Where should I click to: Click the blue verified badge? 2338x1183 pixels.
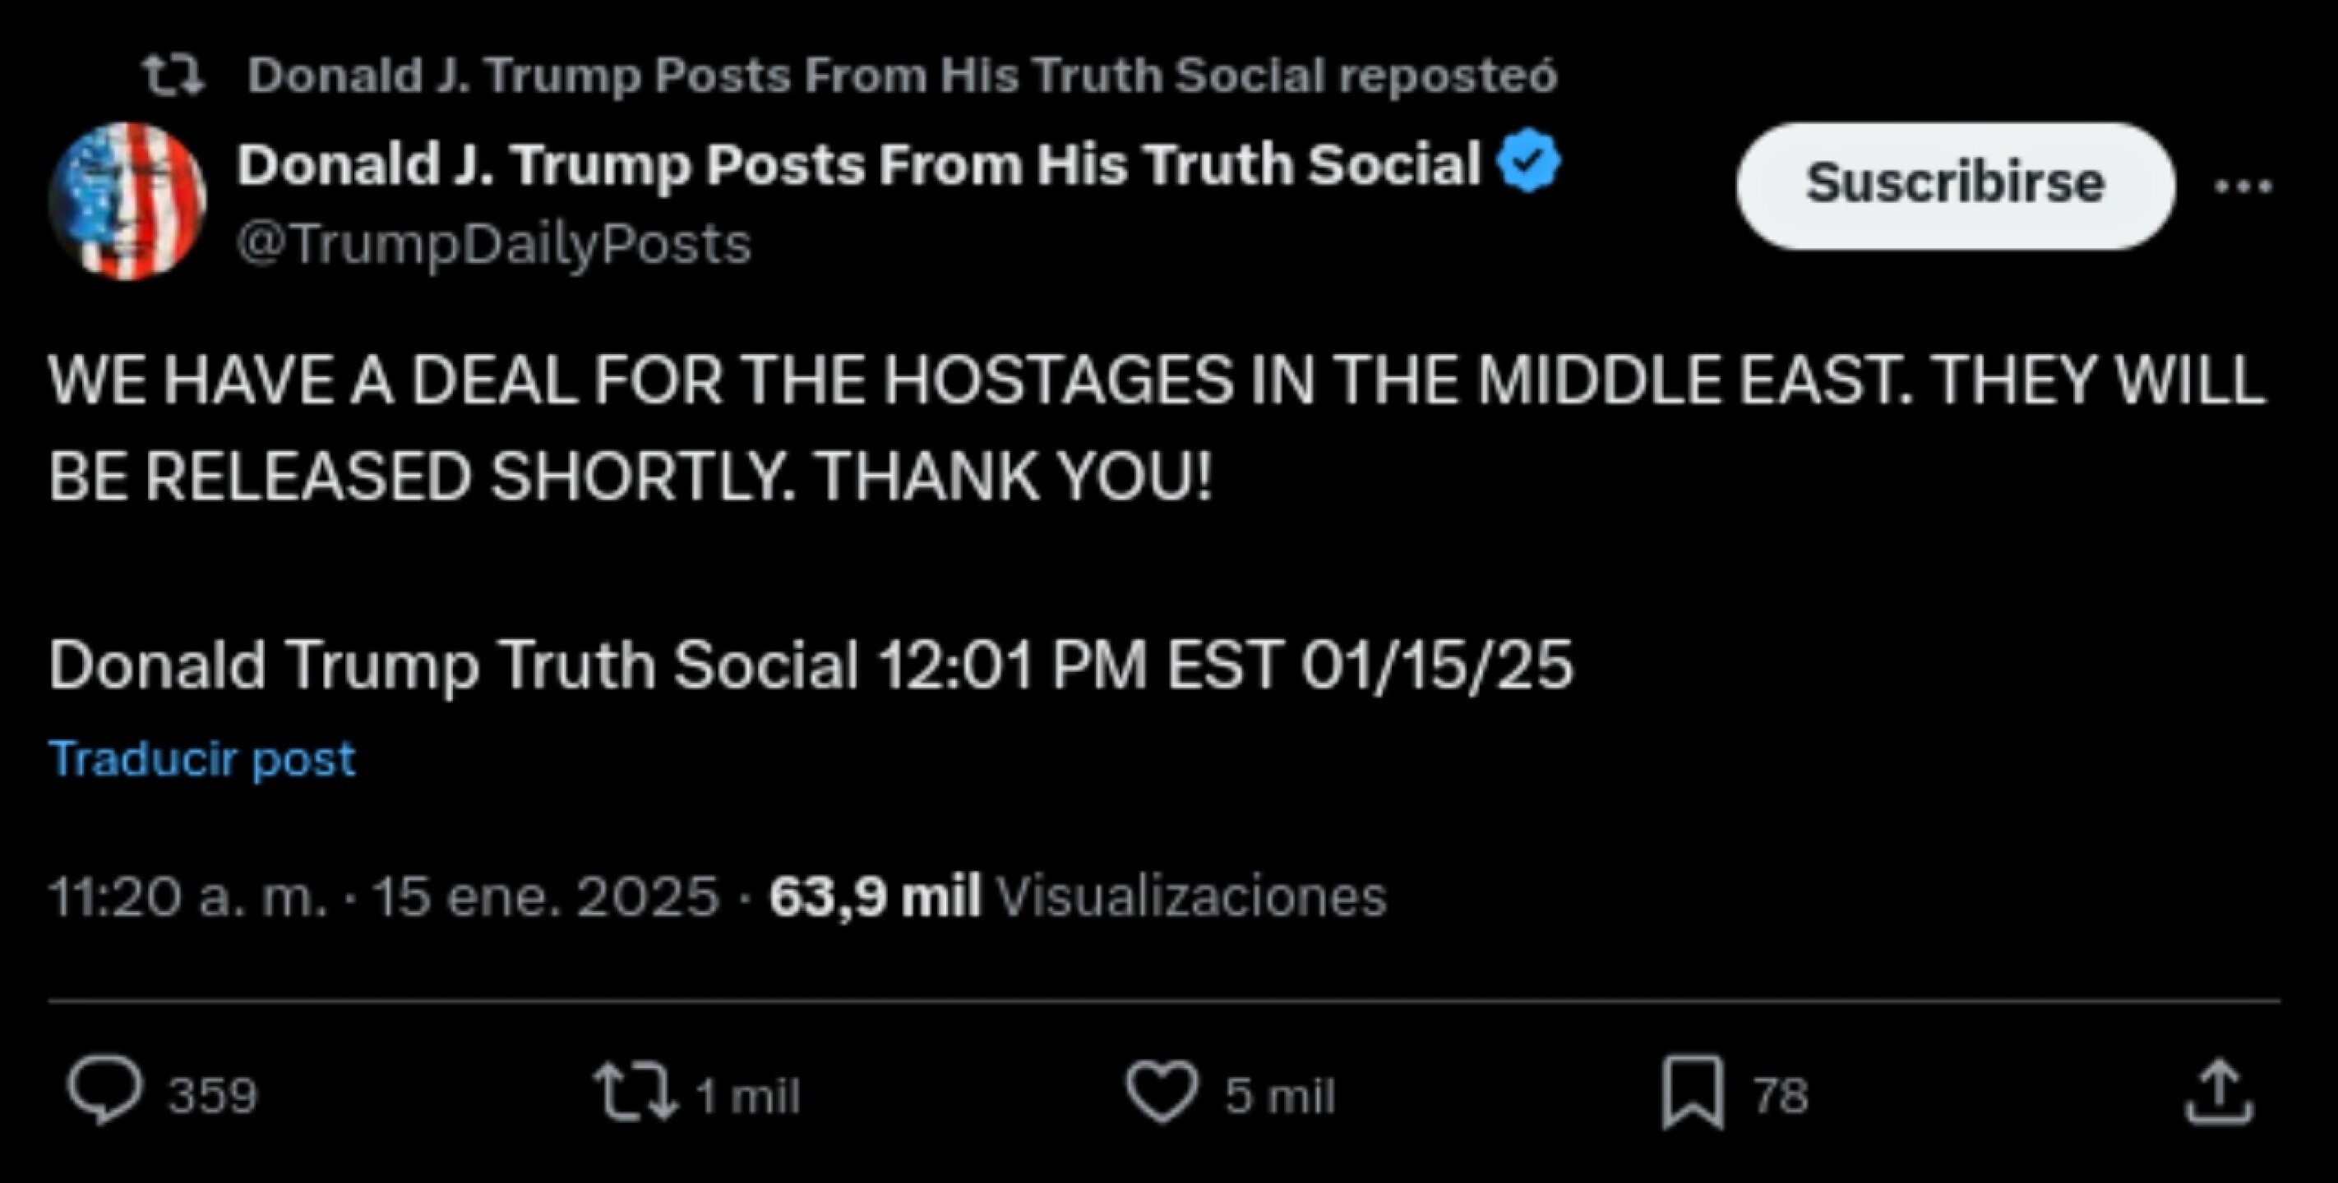tap(1528, 162)
